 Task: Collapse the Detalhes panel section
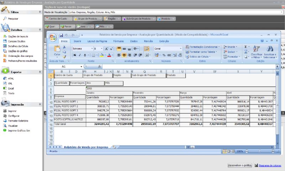pos(40,30)
